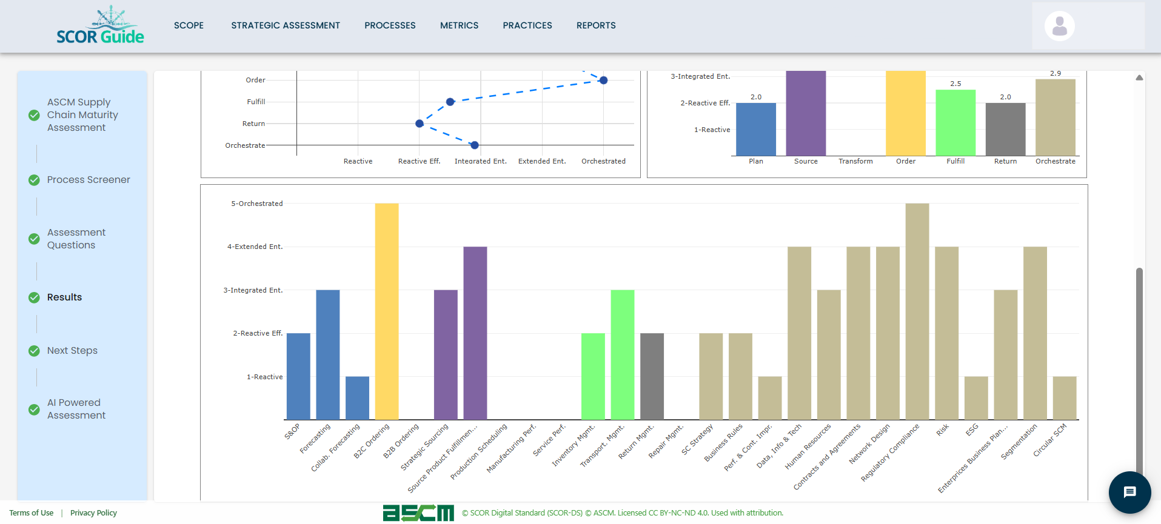The image size is (1161, 524).
Task: Click the green checkmark beside Results
Action: (x=35, y=297)
